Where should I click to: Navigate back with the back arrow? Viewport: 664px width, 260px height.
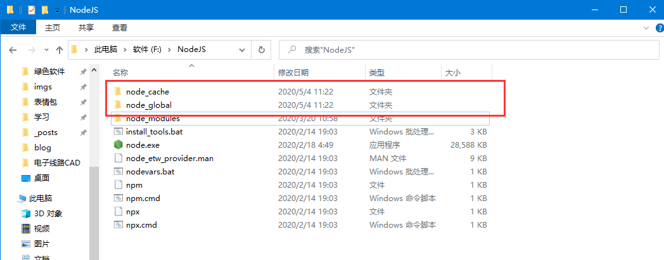(x=13, y=49)
